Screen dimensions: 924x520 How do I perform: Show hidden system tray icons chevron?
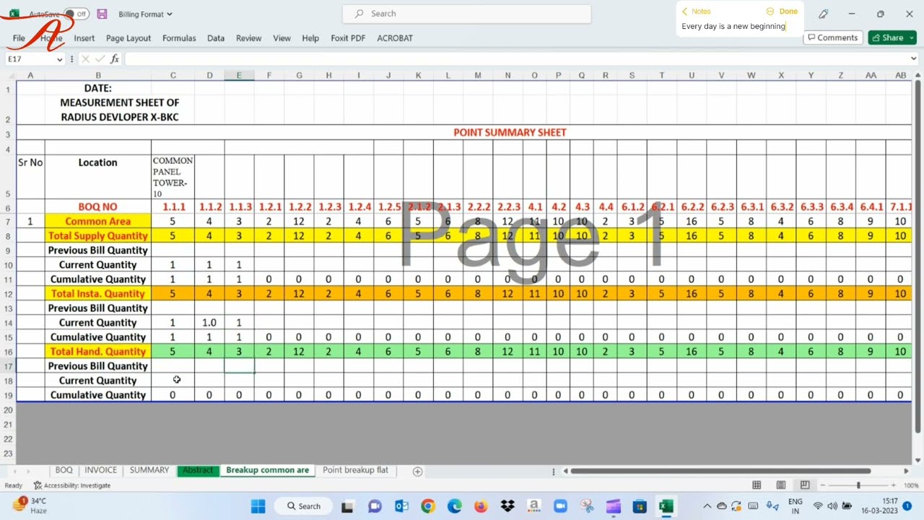point(707,506)
